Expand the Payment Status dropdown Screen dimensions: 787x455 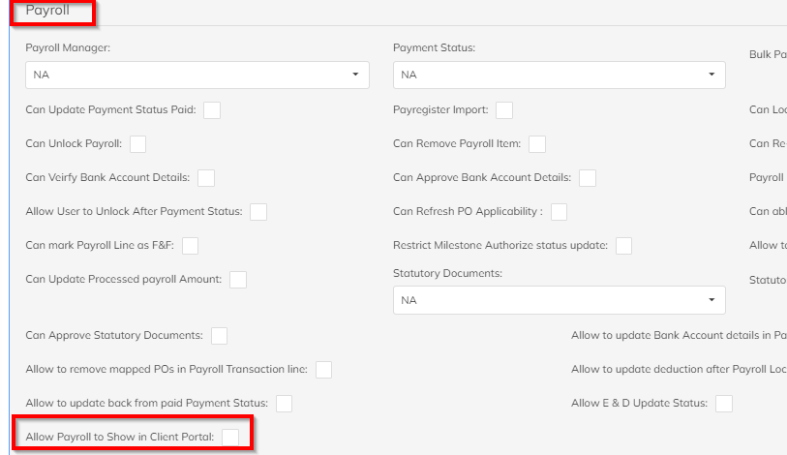click(x=559, y=75)
